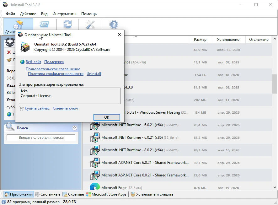Select Microsoft .NET Runtime - 8.0.21 (x64) row

click(x=177, y=150)
